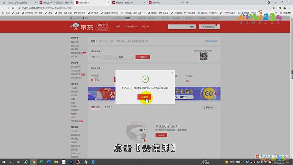Open the highlighted 礼品卡 sidebar link
Image resolution: width=293 pixels, height=165 pixels.
pyautogui.click(x=74, y=114)
